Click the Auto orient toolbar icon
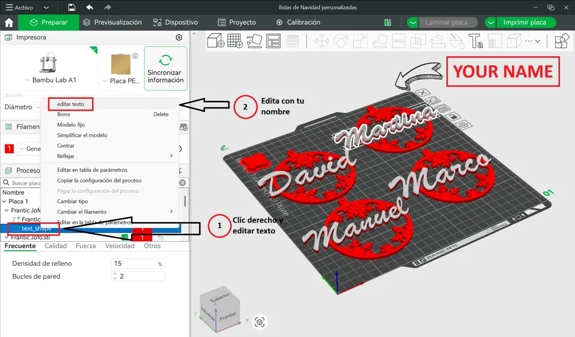Screen dimensions: 575x337 (x=254, y=41)
